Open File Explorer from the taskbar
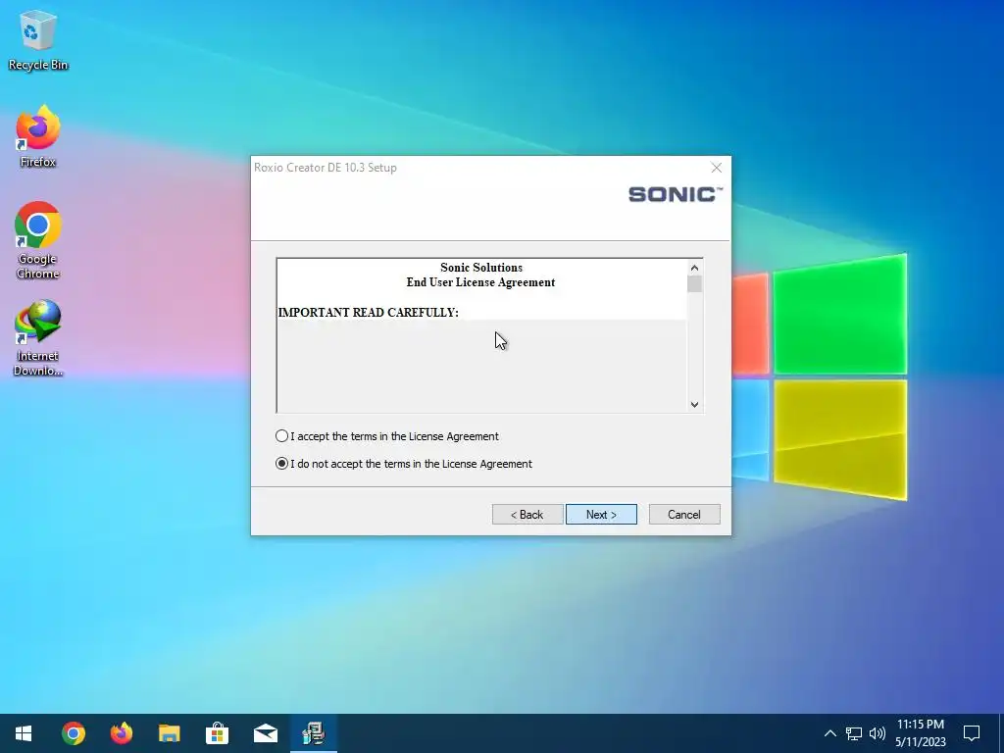 pyautogui.click(x=169, y=733)
